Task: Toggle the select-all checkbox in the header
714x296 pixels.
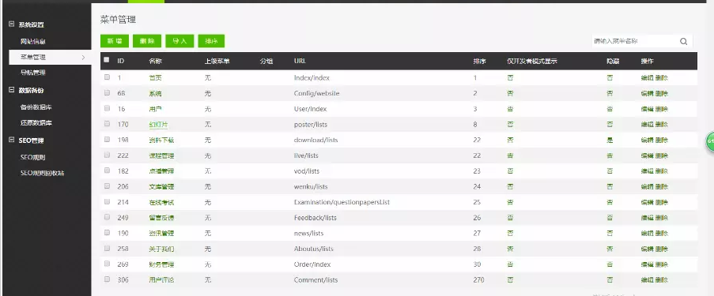Action: pos(107,59)
